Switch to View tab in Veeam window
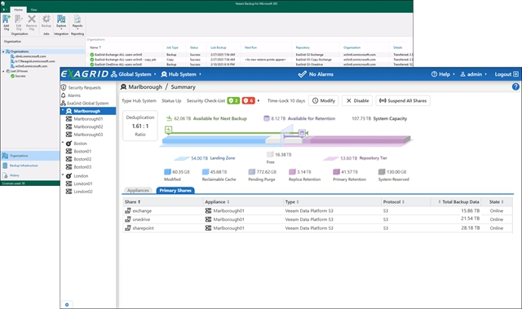Viewport: 522px width, 309px height. [x=33, y=10]
